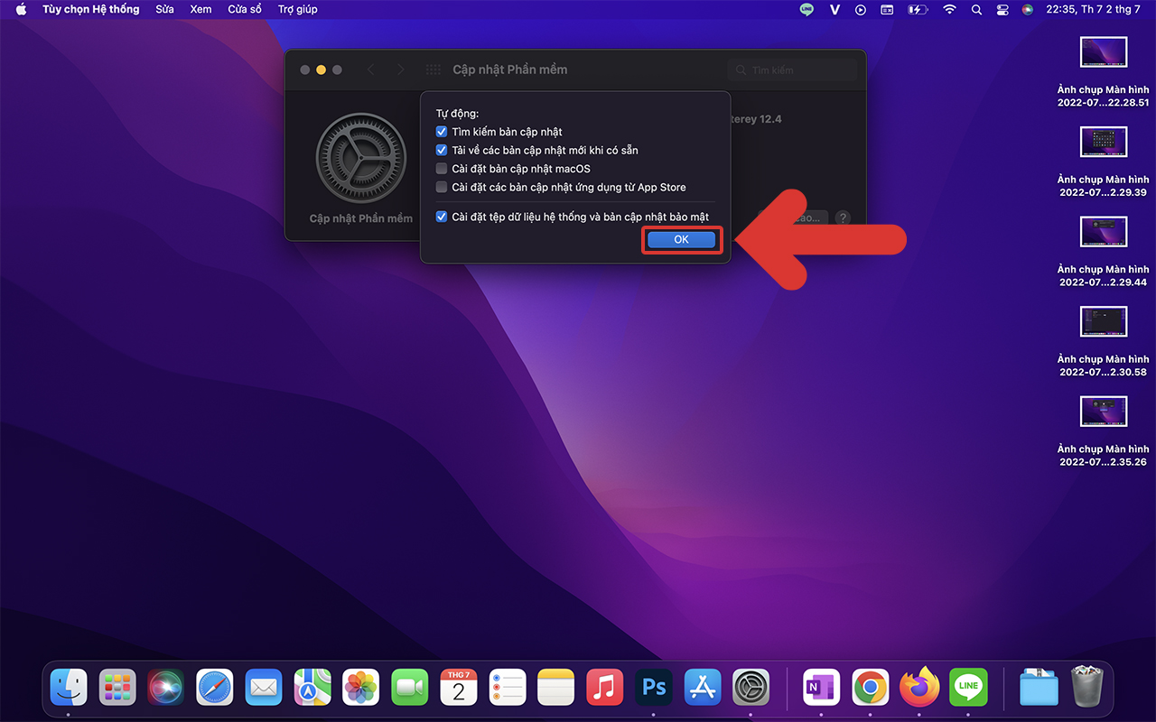1156x722 pixels.
Task: Click the V icon in menu bar
Action: (x=835, y=9)
